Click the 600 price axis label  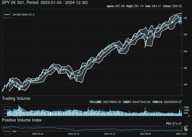[185, 18]
